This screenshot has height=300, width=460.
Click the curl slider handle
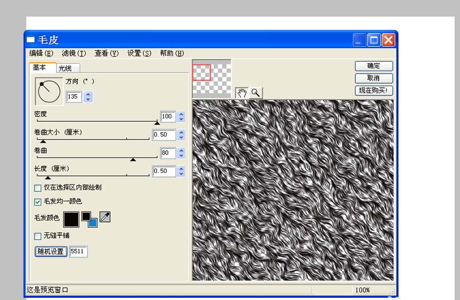[x=133, y=160]
